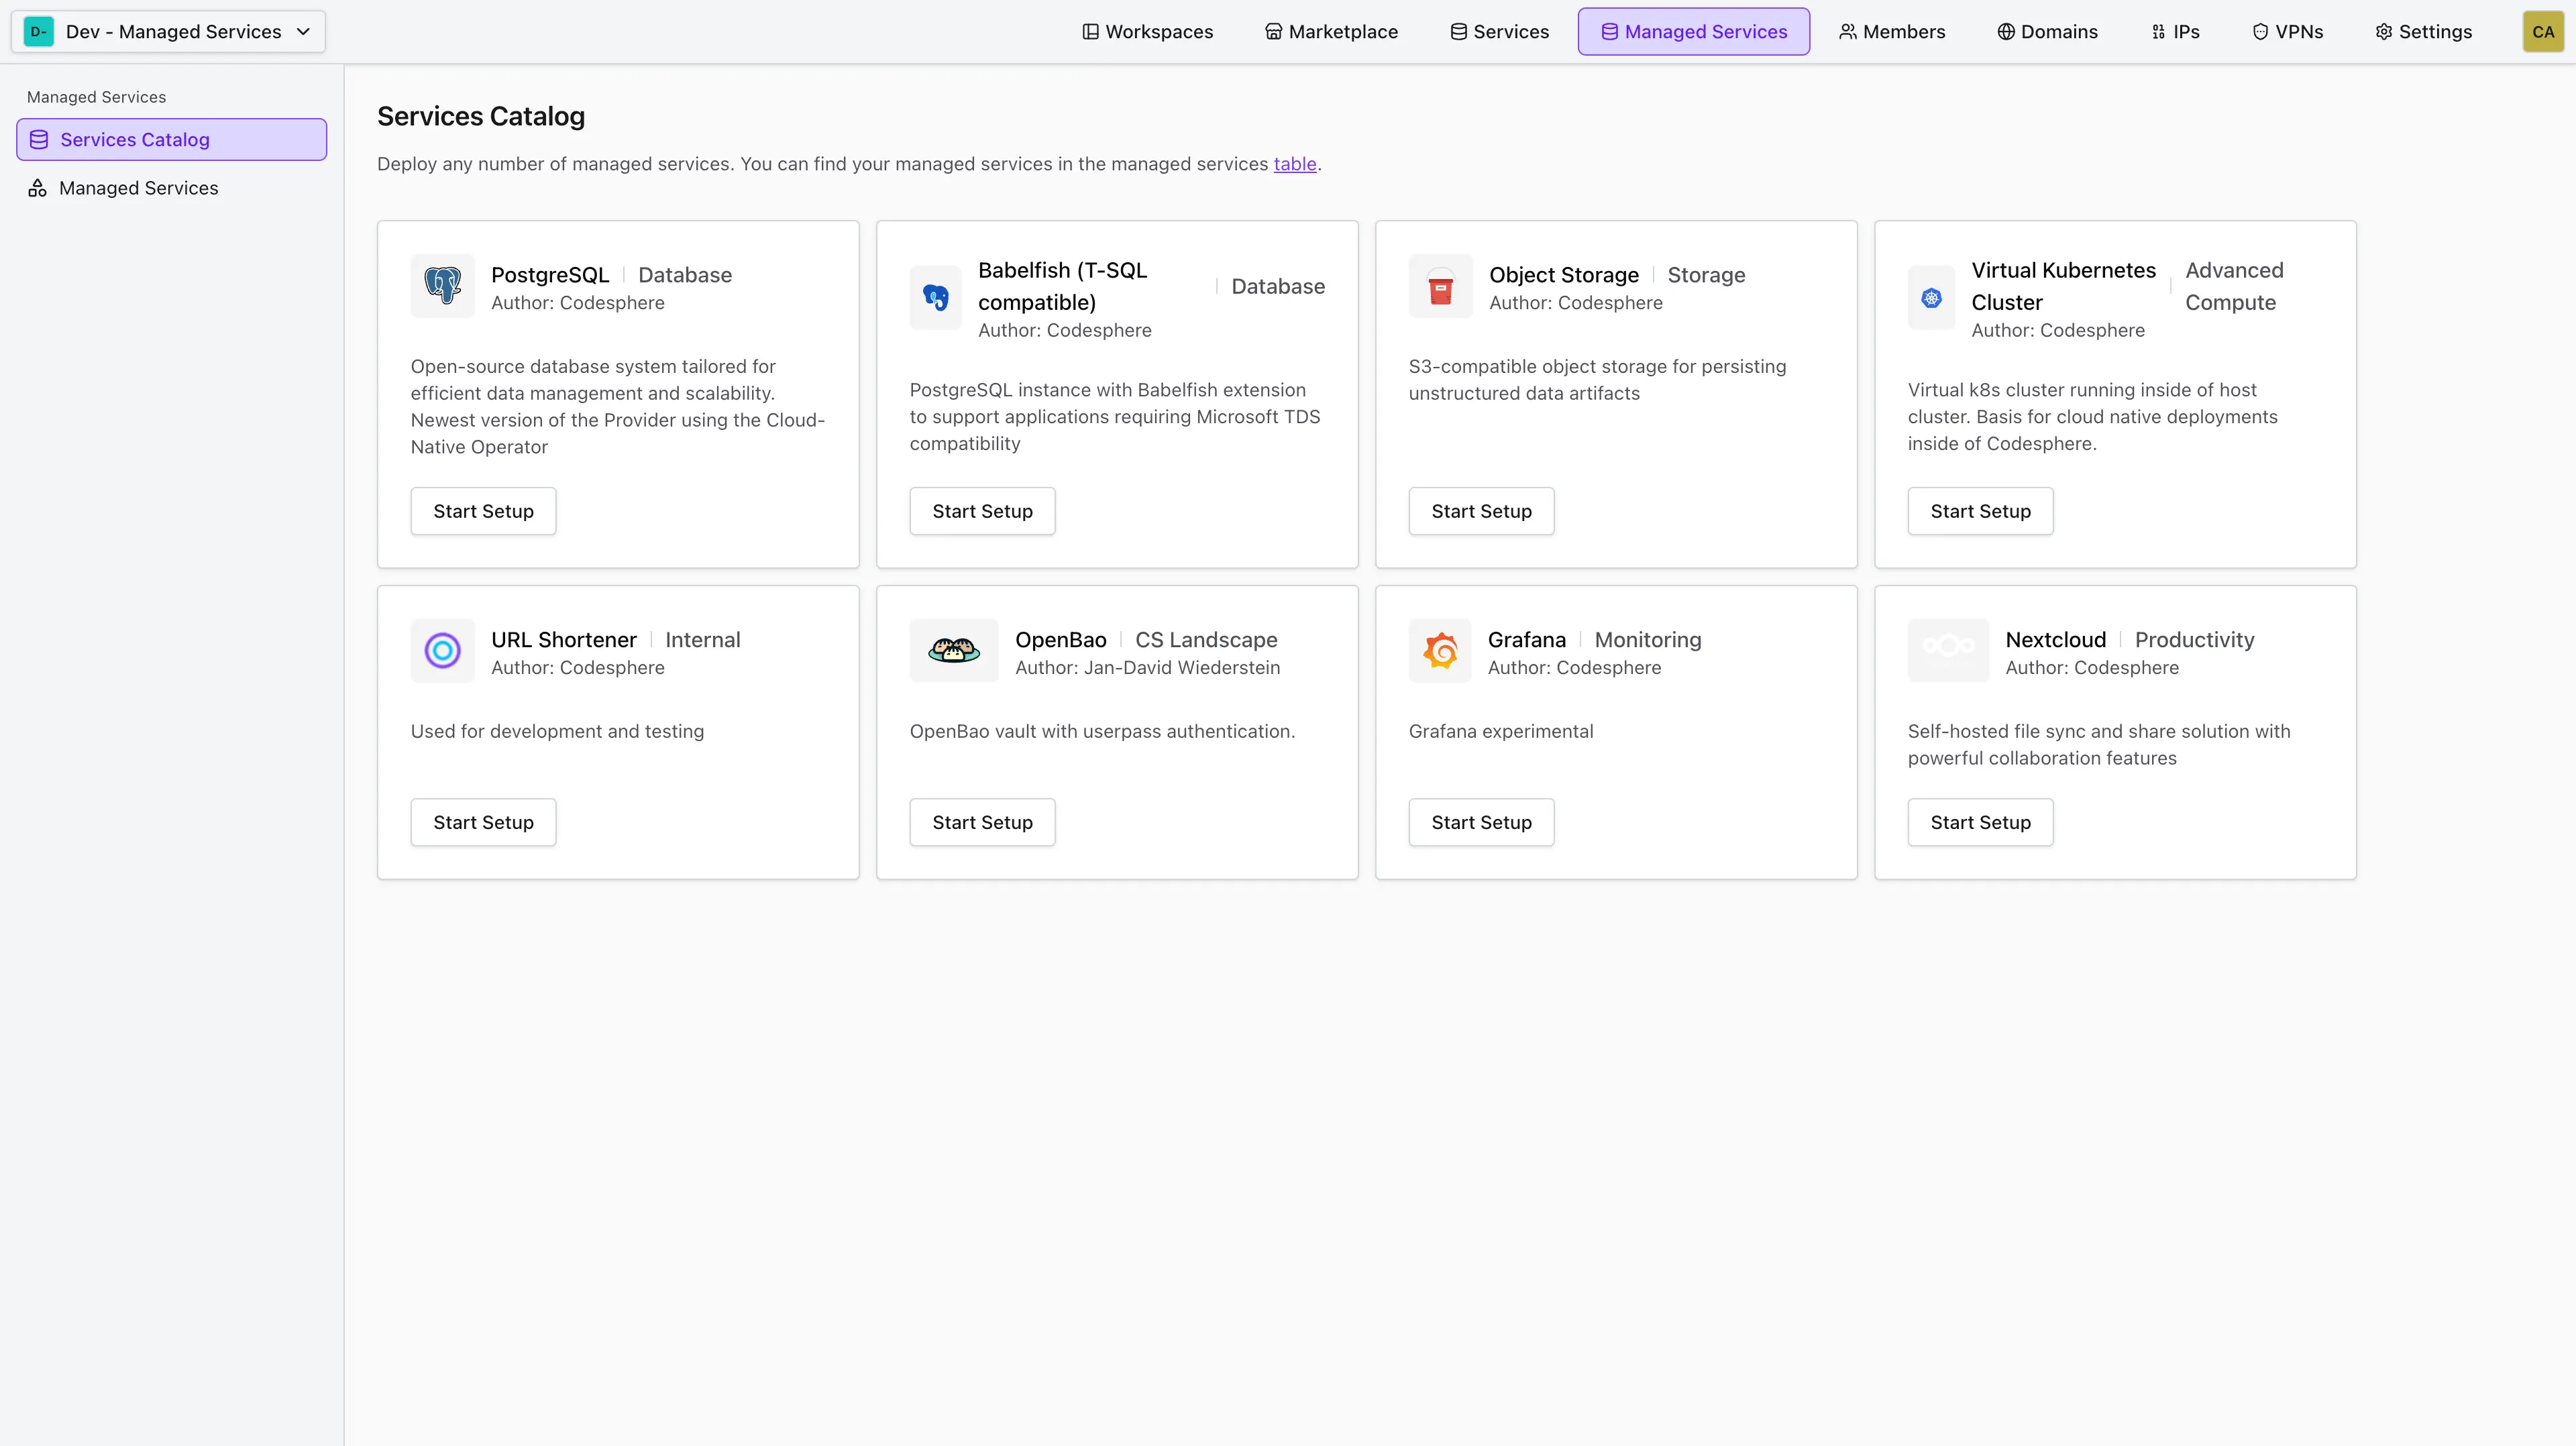Click the Virtual Kubernetes Cluster helm icon
This screenshot has width=2576, height=1446.
coord(1931,298)
